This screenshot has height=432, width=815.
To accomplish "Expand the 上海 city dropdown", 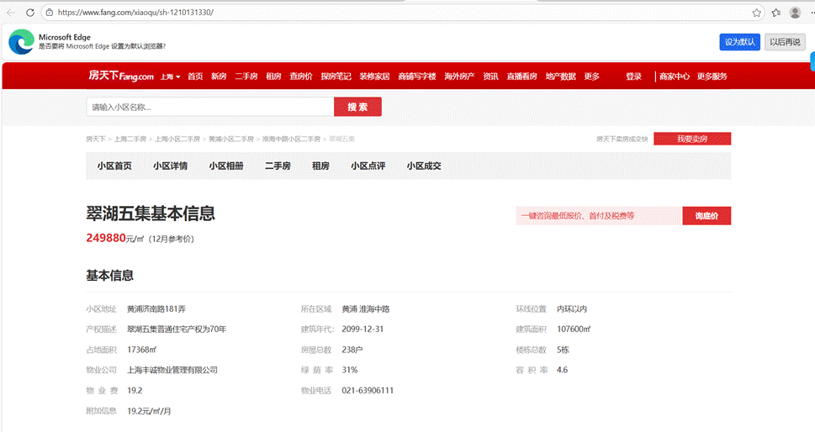I will (x=170, y=76).
